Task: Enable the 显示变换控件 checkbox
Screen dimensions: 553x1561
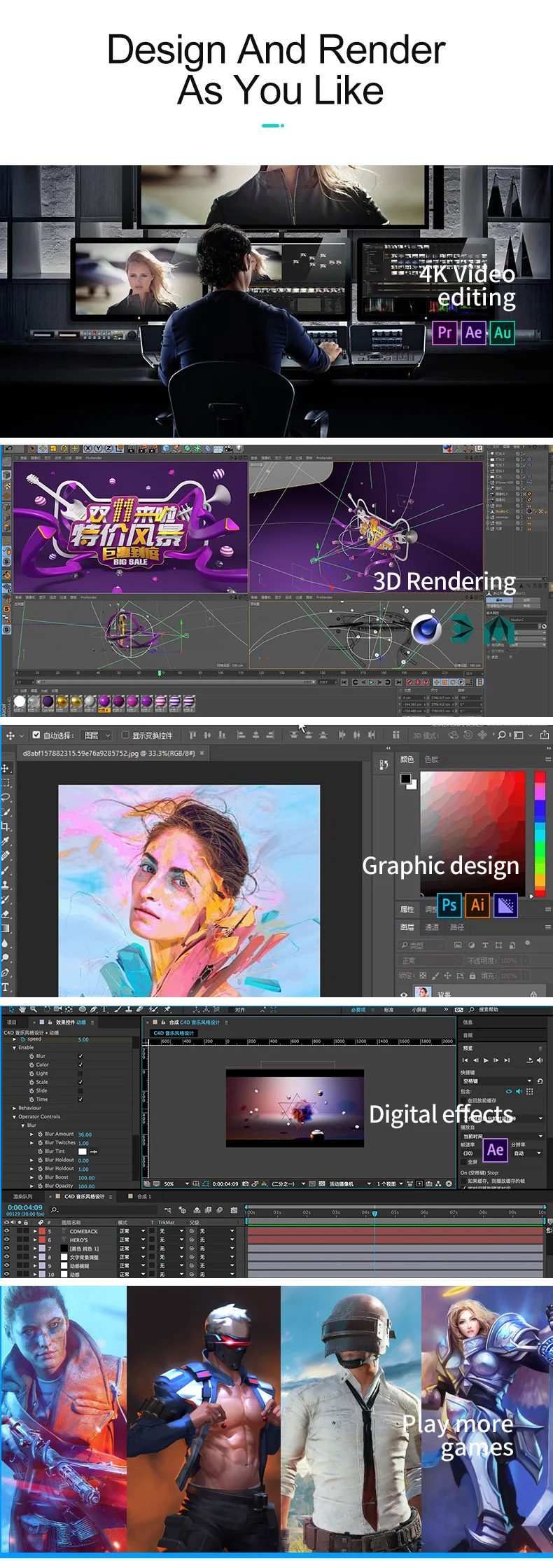Action: [x=125, y=735]
